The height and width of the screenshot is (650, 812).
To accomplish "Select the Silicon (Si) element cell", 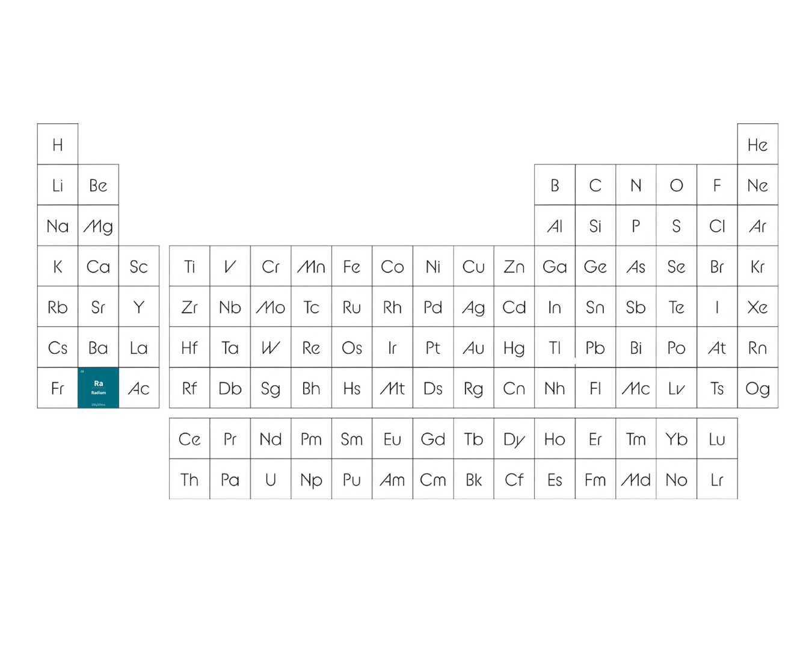I will [x=595, y=226].
